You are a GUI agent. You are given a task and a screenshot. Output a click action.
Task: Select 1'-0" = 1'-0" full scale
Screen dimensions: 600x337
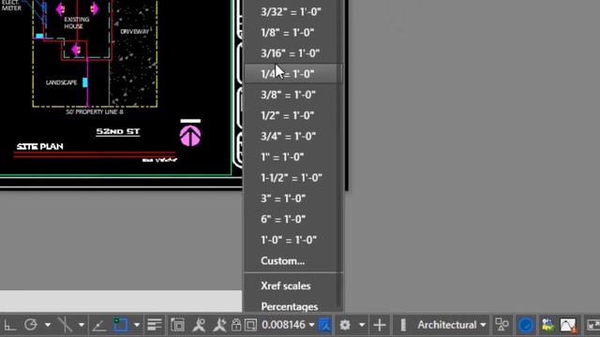(293, 240)
